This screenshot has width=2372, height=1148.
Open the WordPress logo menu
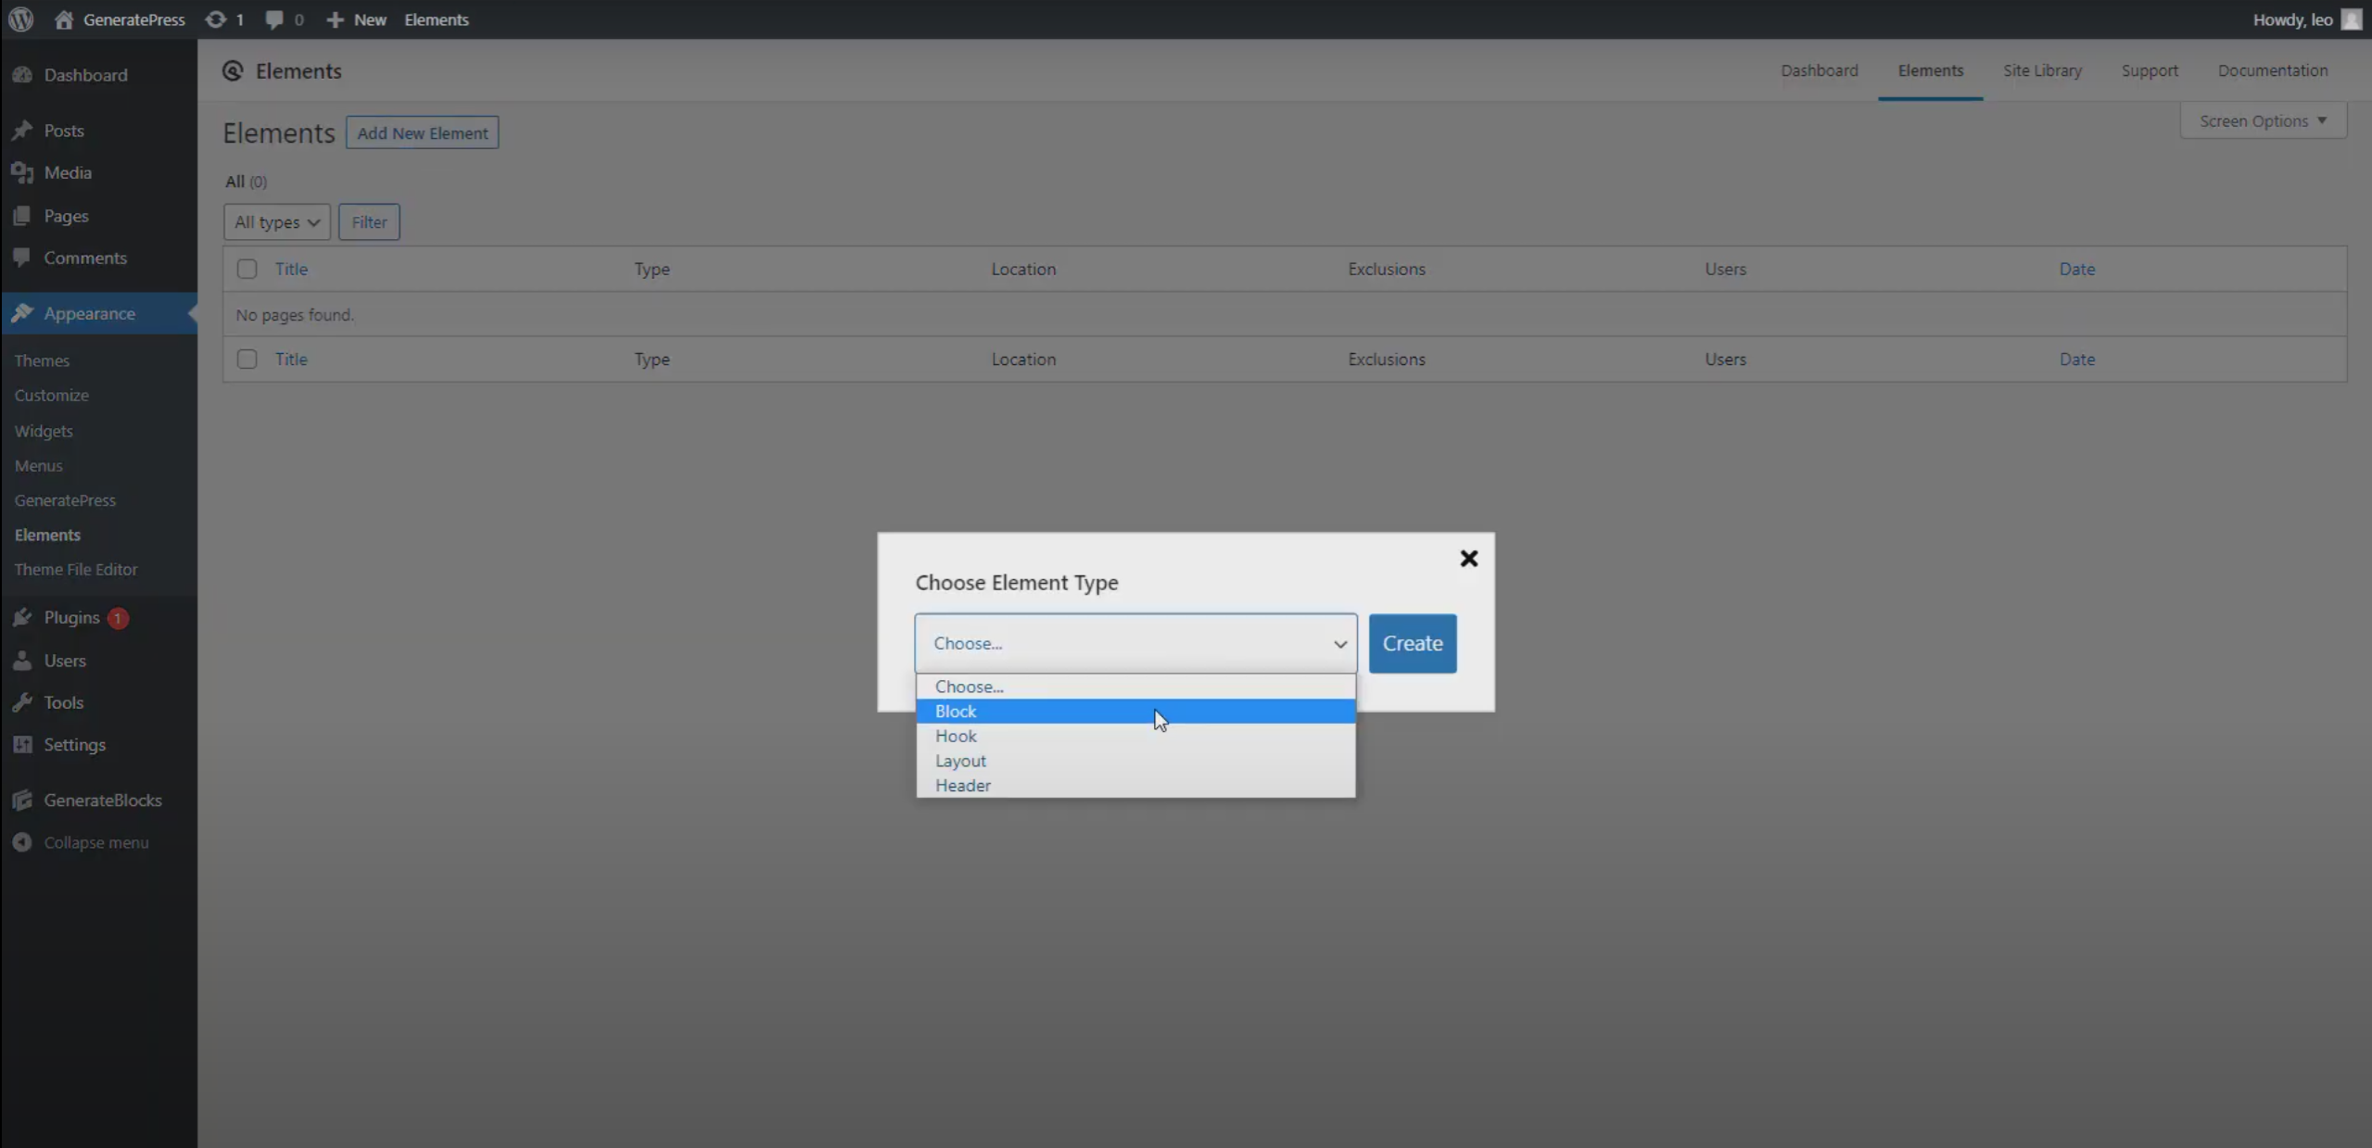(20, 19)
